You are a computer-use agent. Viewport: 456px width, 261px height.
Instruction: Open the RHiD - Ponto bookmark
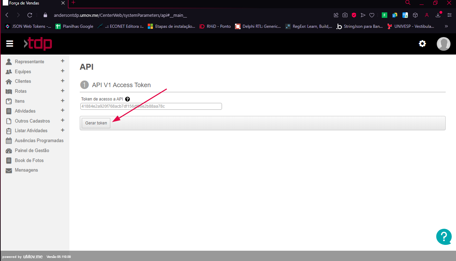coord(215,26)
